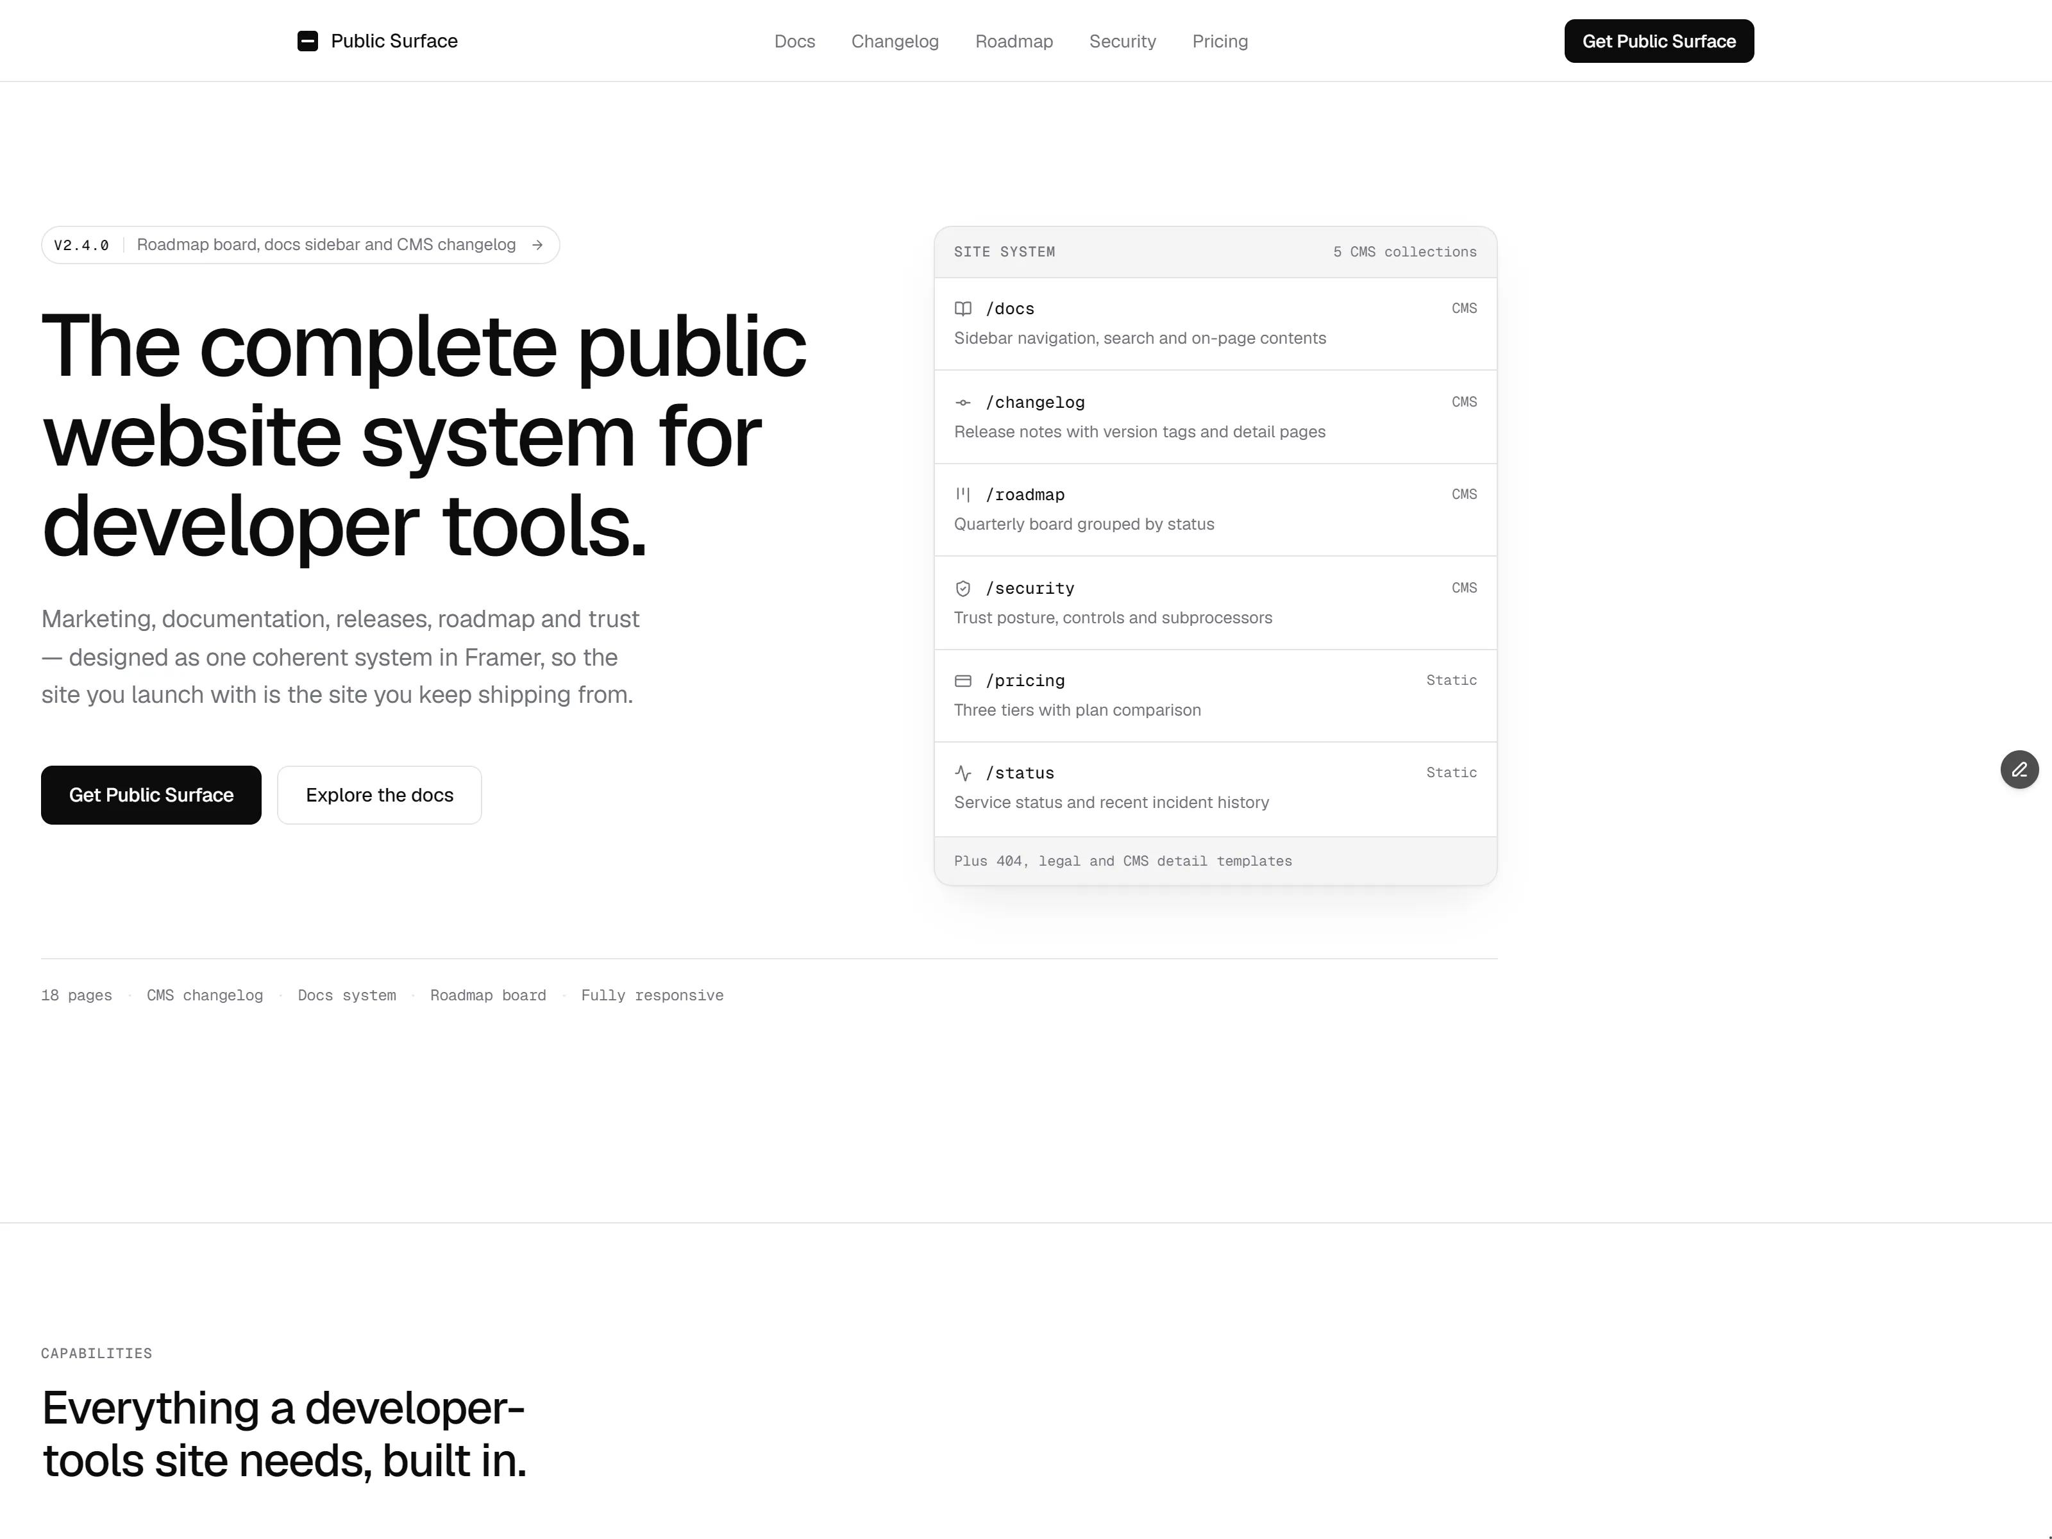This screenshot has height=1539, width=2052.
Task: Click the '5 CMS collections' label
Action: click(1406, 252)
